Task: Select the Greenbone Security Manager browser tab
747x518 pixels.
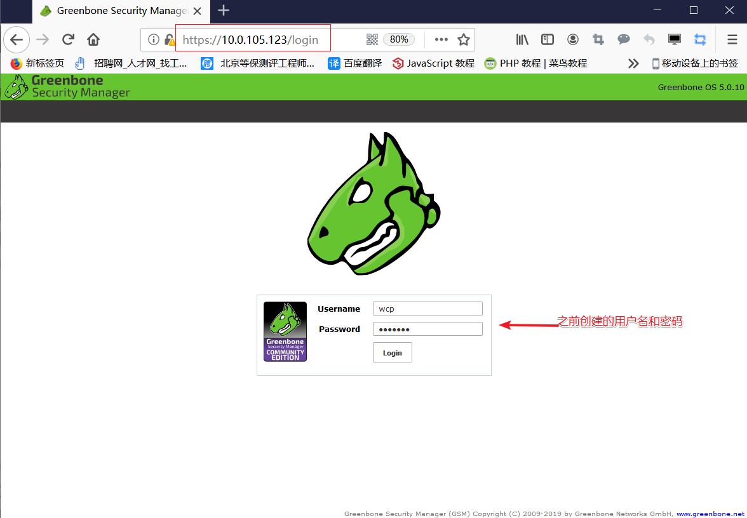Action: coord(121,10)
